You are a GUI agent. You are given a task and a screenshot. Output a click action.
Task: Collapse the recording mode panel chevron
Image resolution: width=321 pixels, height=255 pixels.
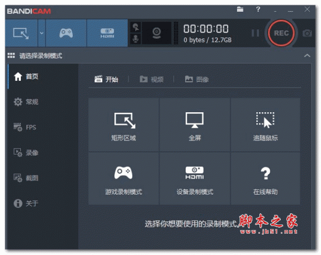click(x=307, y=56)
